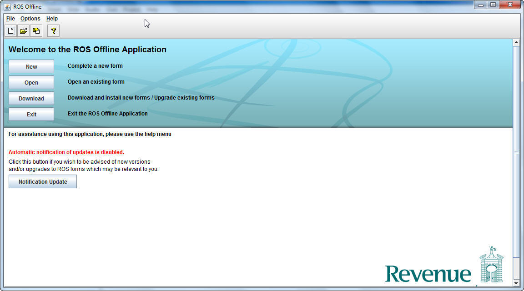The image size is (524, 291).
Task: Click the yellow question mark help icon
Action: 54,31
